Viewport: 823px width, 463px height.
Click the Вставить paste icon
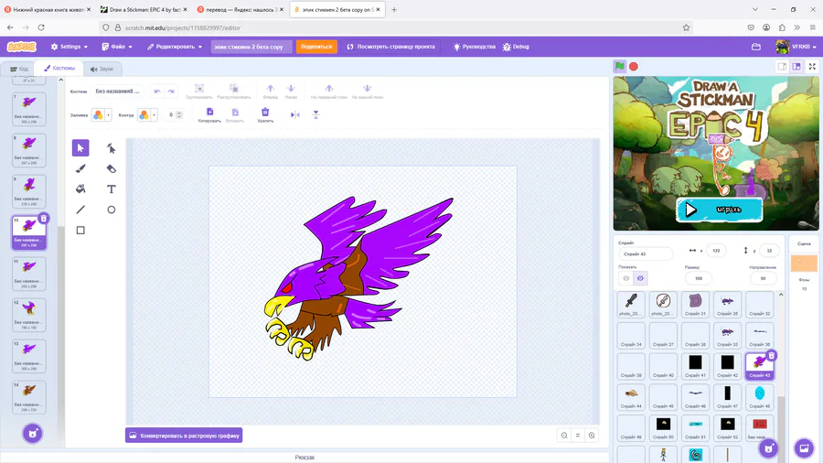235,112
